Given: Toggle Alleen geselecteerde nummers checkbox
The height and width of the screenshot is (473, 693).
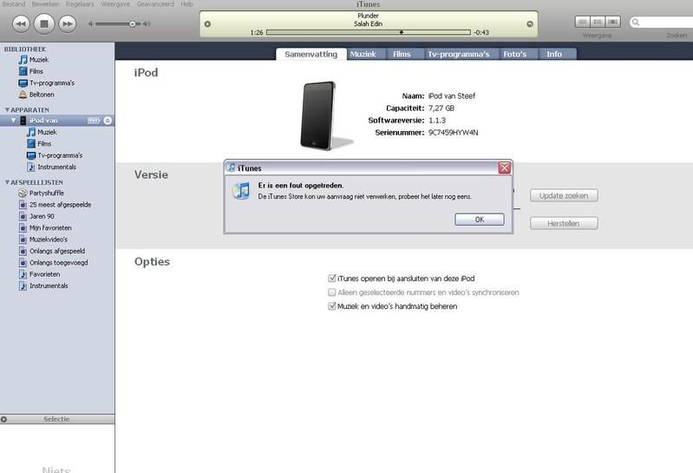Looking at the screenshot, I should tap(332, 292).
